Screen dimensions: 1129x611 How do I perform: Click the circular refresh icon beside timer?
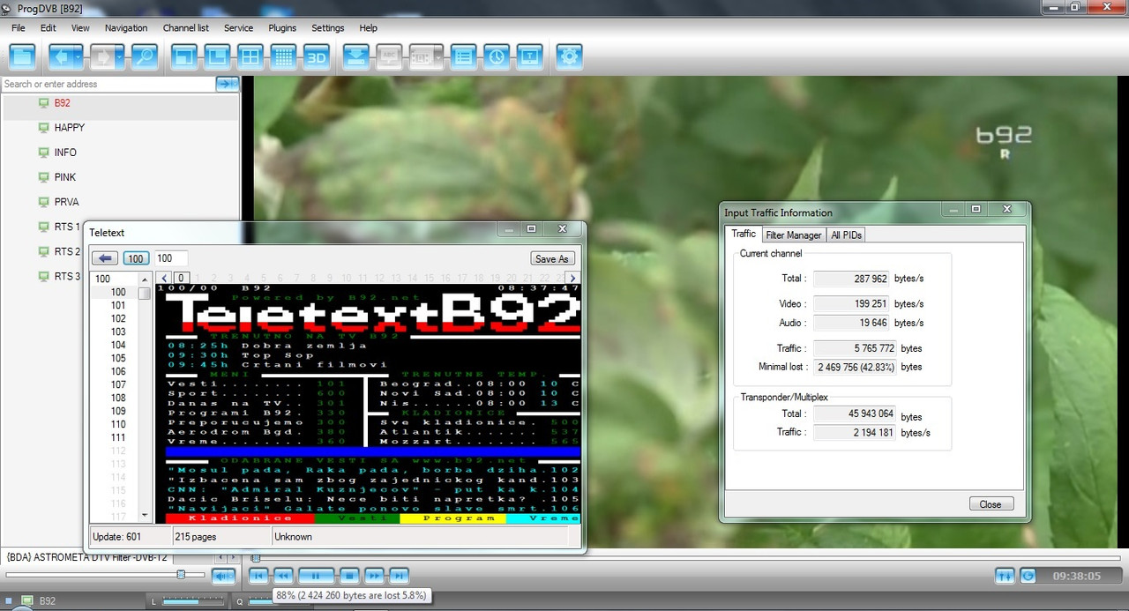pos(1028,576)
